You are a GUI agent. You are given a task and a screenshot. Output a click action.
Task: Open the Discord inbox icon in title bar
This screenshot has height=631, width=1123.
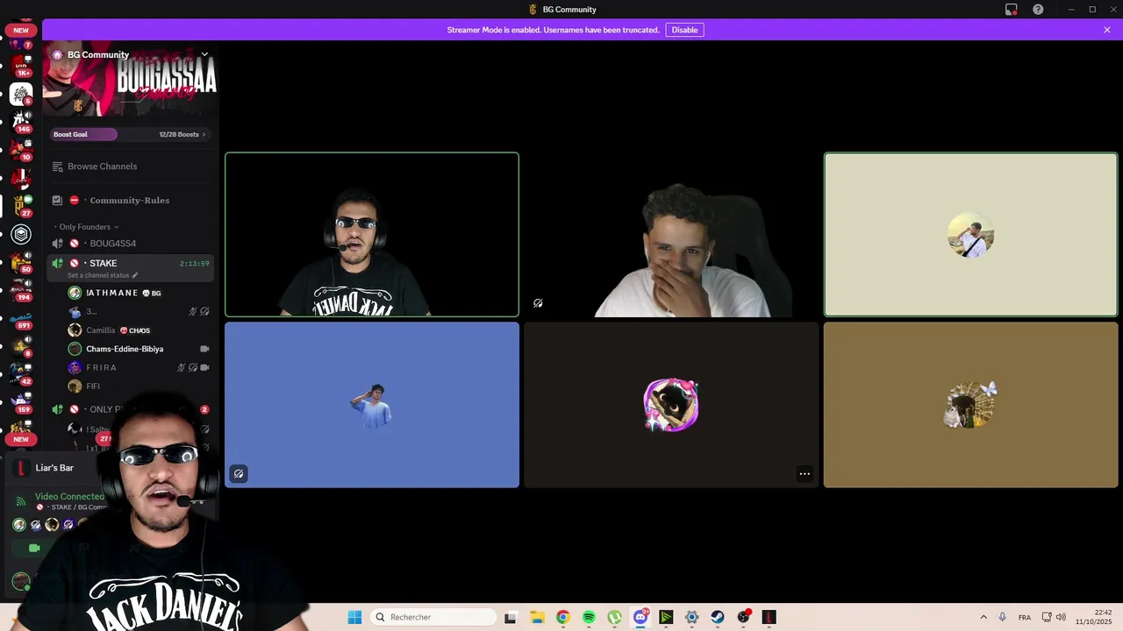point(1012,10)
